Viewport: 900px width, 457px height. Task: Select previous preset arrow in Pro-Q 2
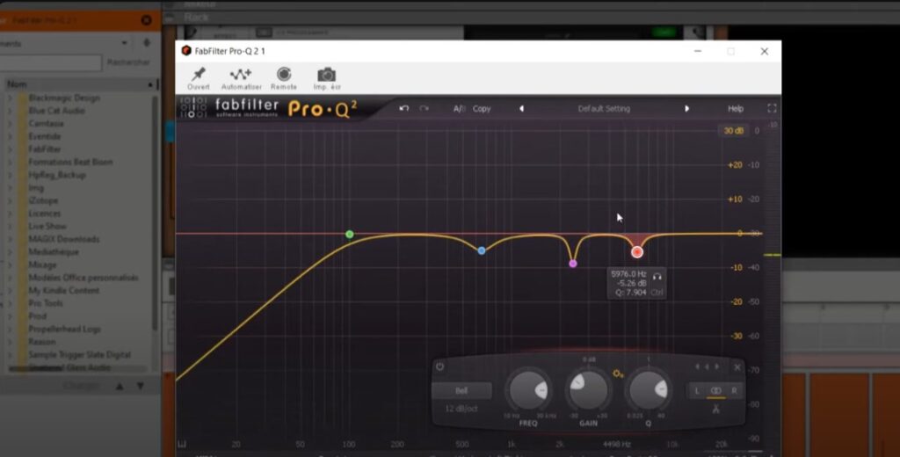tap(522, 108)
